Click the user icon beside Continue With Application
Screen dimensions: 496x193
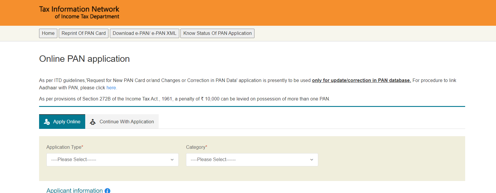click(93, 122)
